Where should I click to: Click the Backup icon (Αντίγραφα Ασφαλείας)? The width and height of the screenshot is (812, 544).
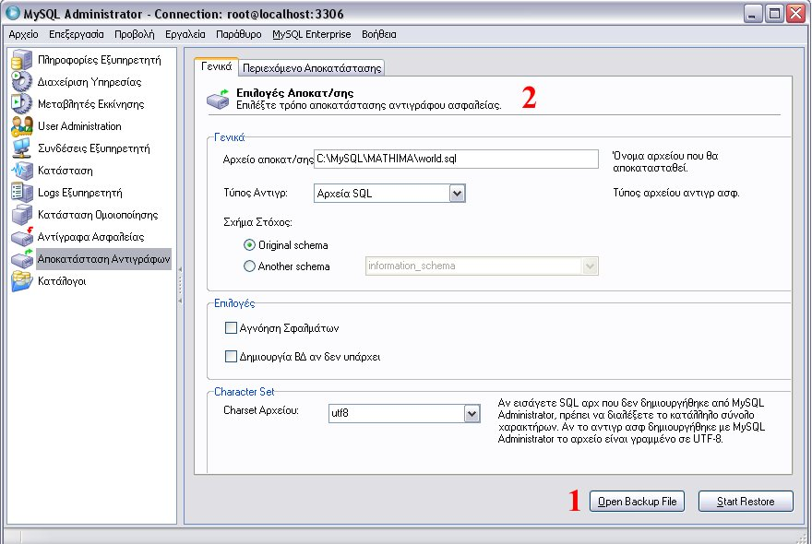point(22,237)
